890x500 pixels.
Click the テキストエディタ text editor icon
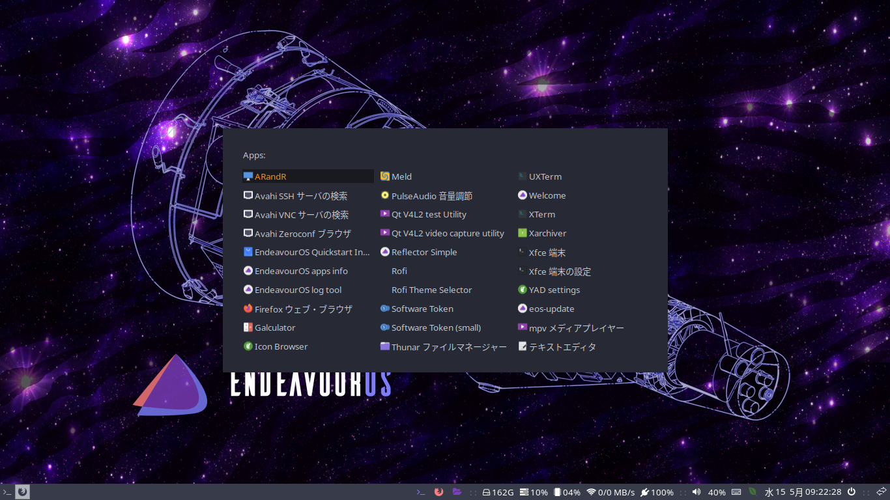[x=522, y=346]
